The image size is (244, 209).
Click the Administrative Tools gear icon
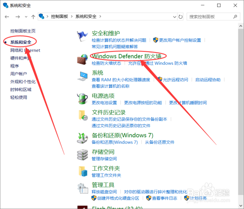coord(83,188)
